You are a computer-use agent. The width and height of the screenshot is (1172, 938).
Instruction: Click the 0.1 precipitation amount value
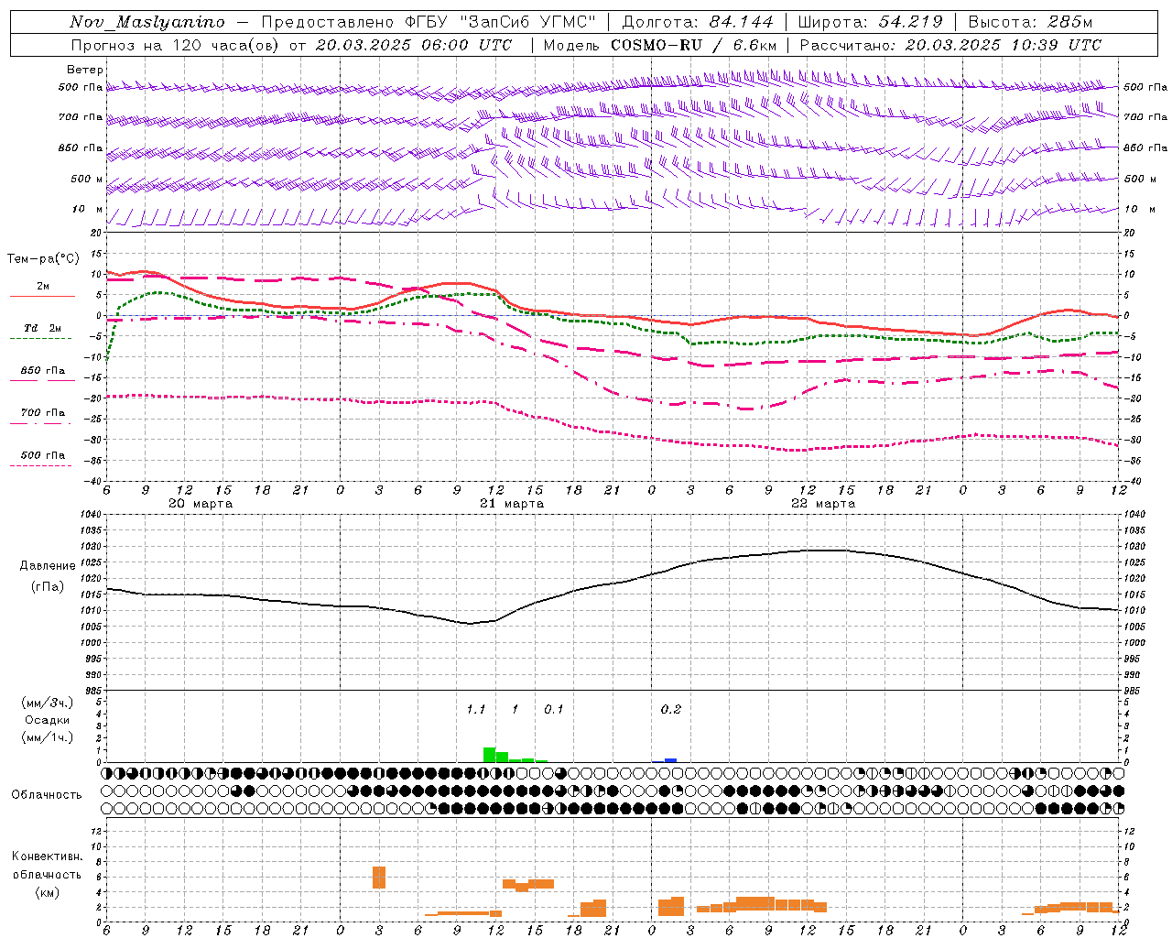click(x=554, y=710)
